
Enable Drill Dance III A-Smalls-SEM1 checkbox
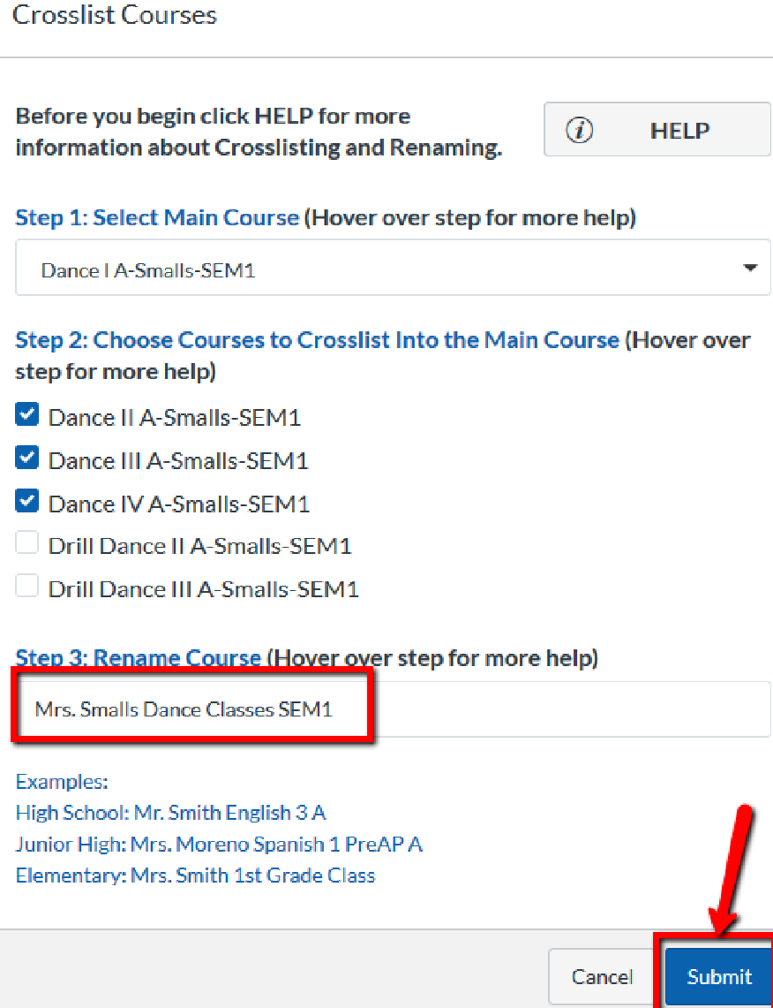coord(27,586)
